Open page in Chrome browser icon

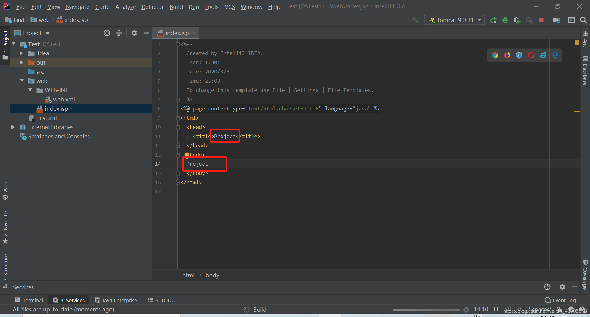(495, 55)
